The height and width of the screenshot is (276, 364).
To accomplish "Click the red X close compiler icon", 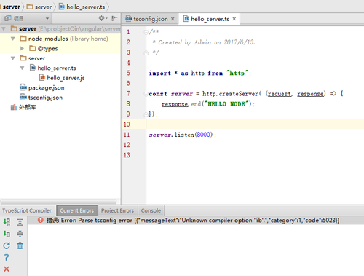I will tap(7, 269).
